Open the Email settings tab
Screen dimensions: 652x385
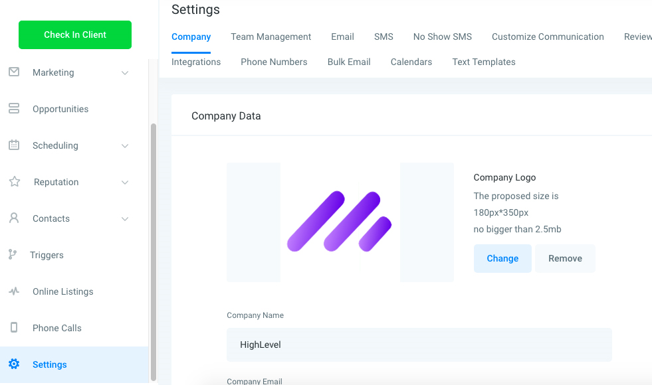342,37
